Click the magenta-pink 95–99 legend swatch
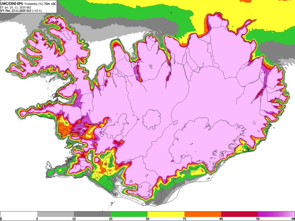 pos(276,214)
